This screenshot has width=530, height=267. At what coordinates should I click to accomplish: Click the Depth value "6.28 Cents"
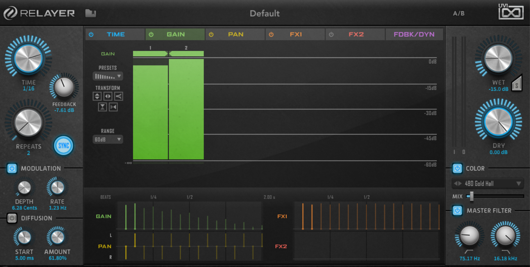(24, 208)
